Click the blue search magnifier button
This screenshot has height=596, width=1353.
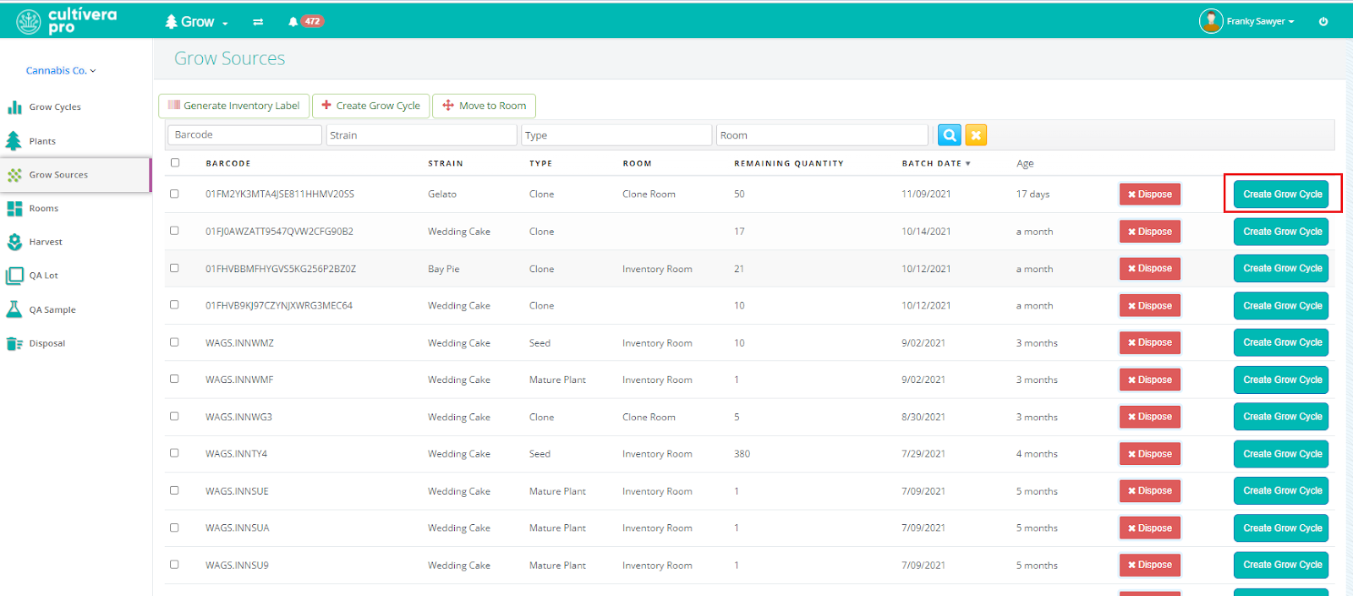click(x=950, y=135)
